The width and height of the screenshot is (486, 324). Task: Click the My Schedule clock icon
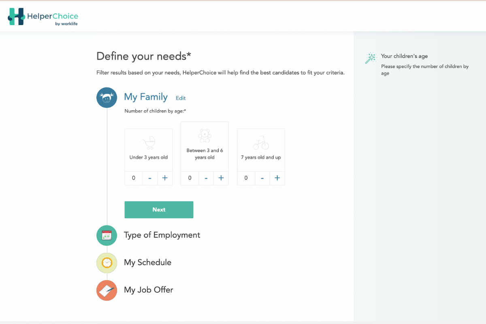(107, 263)
